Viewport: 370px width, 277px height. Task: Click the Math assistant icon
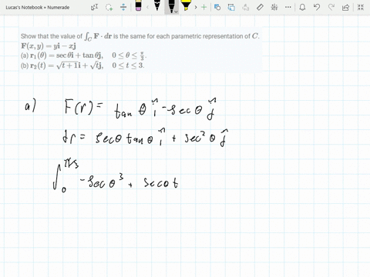pos(274,7)
